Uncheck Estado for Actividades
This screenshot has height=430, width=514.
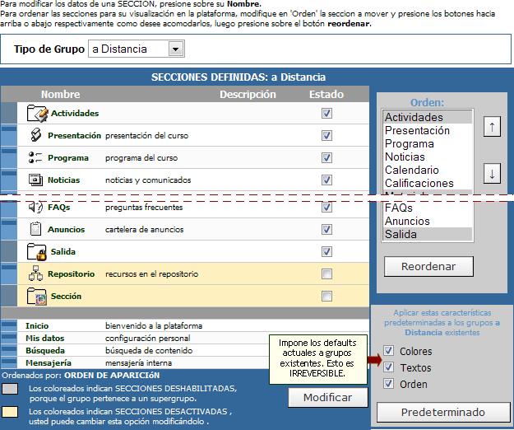[326, 113]
